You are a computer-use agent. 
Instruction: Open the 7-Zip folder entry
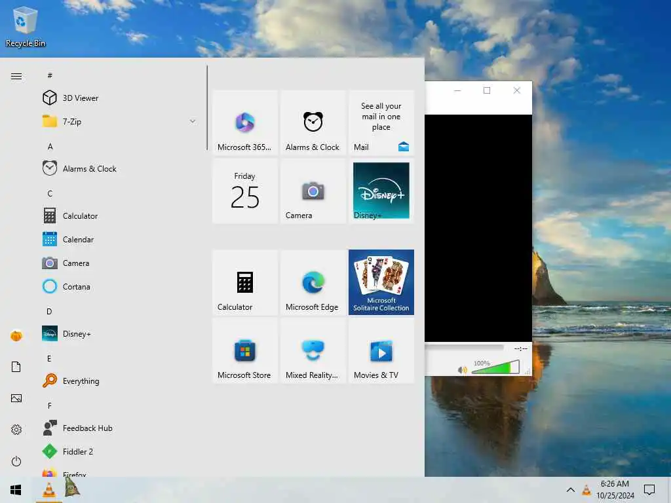coord(118,121)
